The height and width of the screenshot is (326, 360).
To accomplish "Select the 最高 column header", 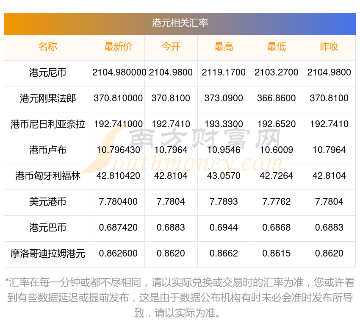I will [x=224, y=47].
